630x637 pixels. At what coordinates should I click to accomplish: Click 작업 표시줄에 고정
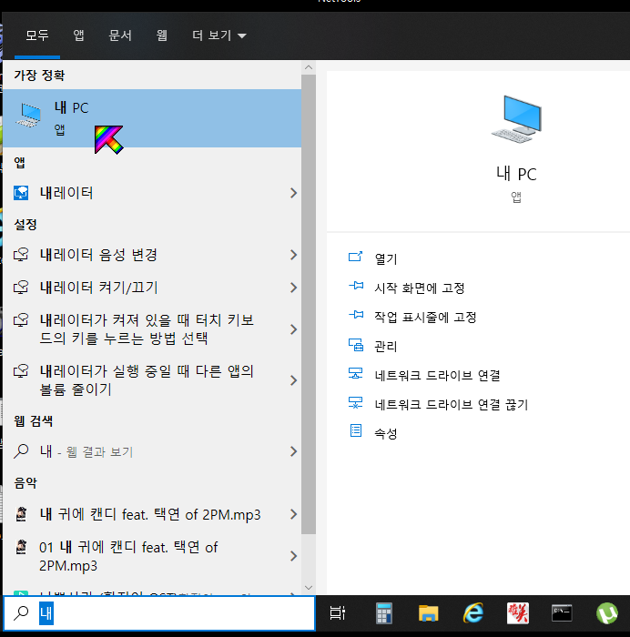(x=425, y=317)
